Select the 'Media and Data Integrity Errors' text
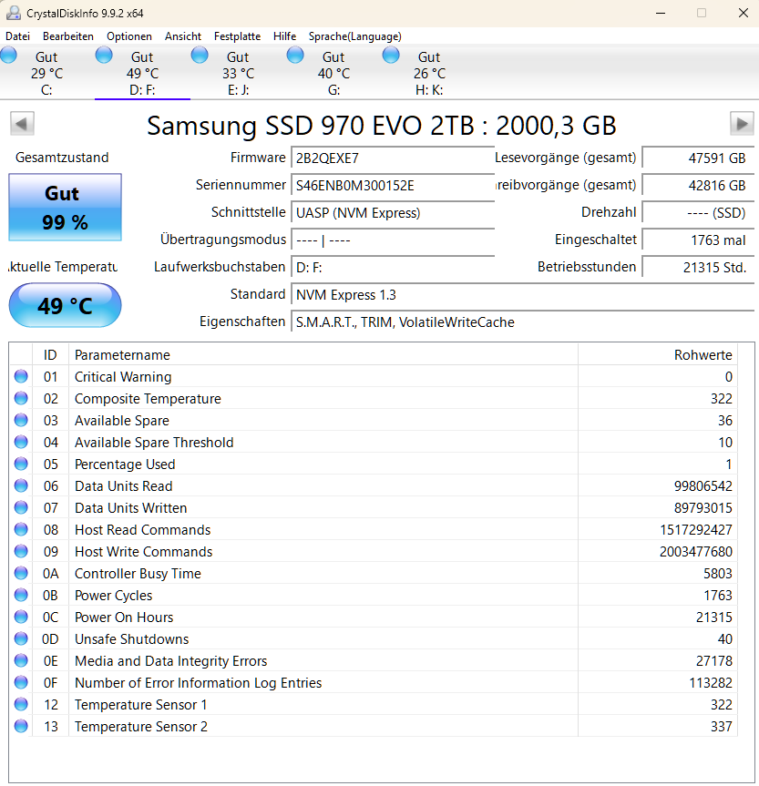759x786 pixels. coord(171,661)
